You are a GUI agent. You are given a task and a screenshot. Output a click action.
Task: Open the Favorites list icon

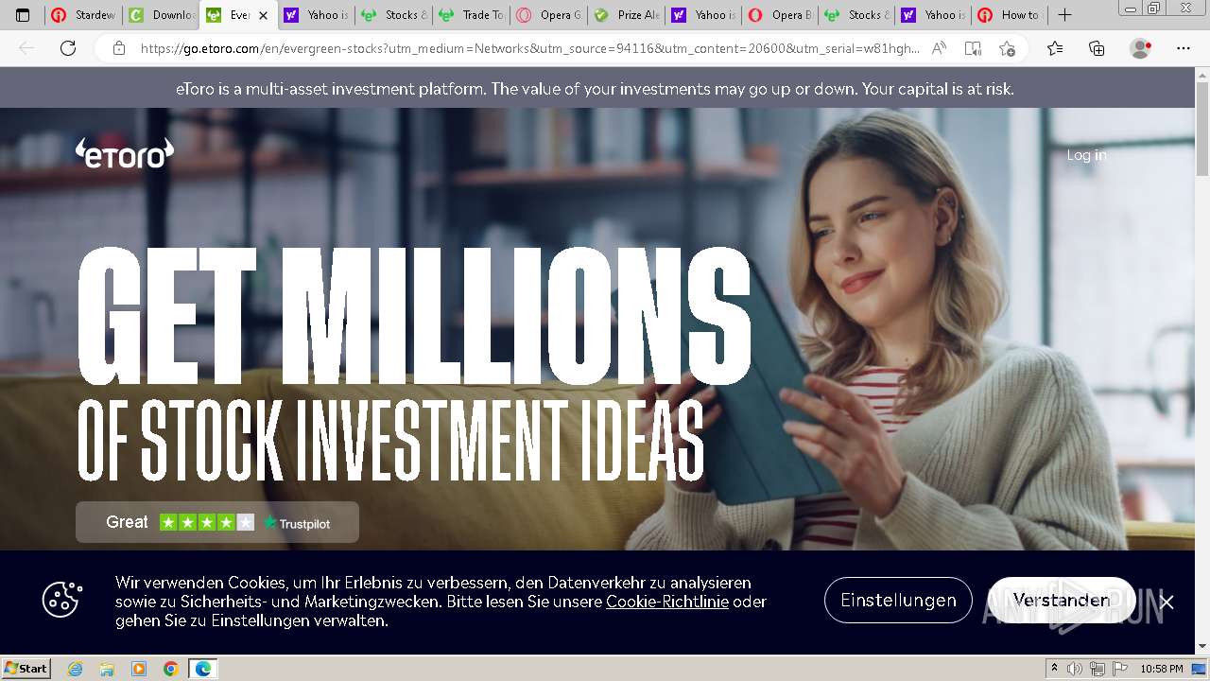[1055, 48]
